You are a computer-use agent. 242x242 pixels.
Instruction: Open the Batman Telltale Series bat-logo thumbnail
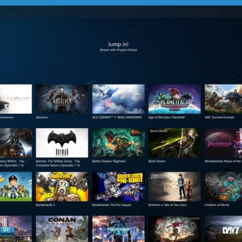click(62, 143)
